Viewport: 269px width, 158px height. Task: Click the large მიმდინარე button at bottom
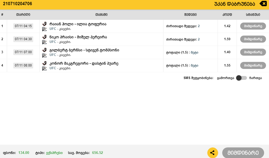point(243,153)
